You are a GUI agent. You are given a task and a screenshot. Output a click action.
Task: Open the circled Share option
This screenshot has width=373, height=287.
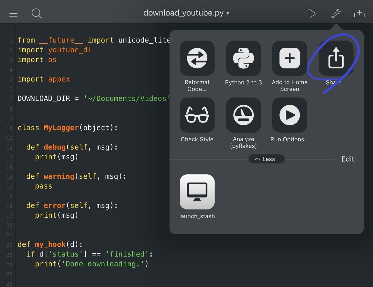pyautogui.click(x=336, y=58)
